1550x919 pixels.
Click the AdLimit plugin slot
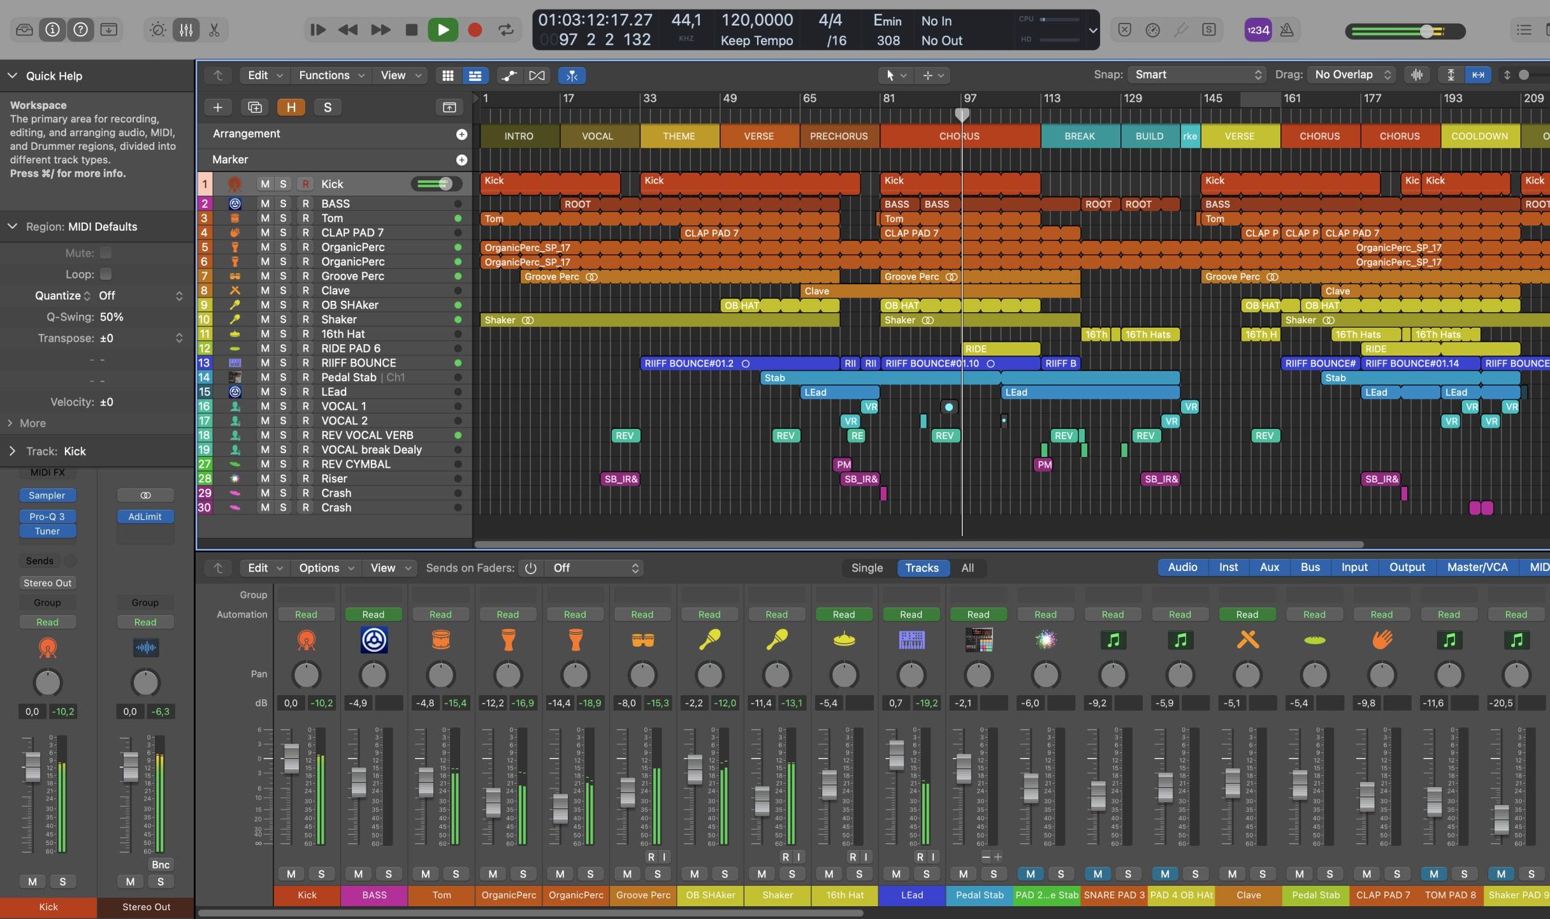click(x=145, y=517)
